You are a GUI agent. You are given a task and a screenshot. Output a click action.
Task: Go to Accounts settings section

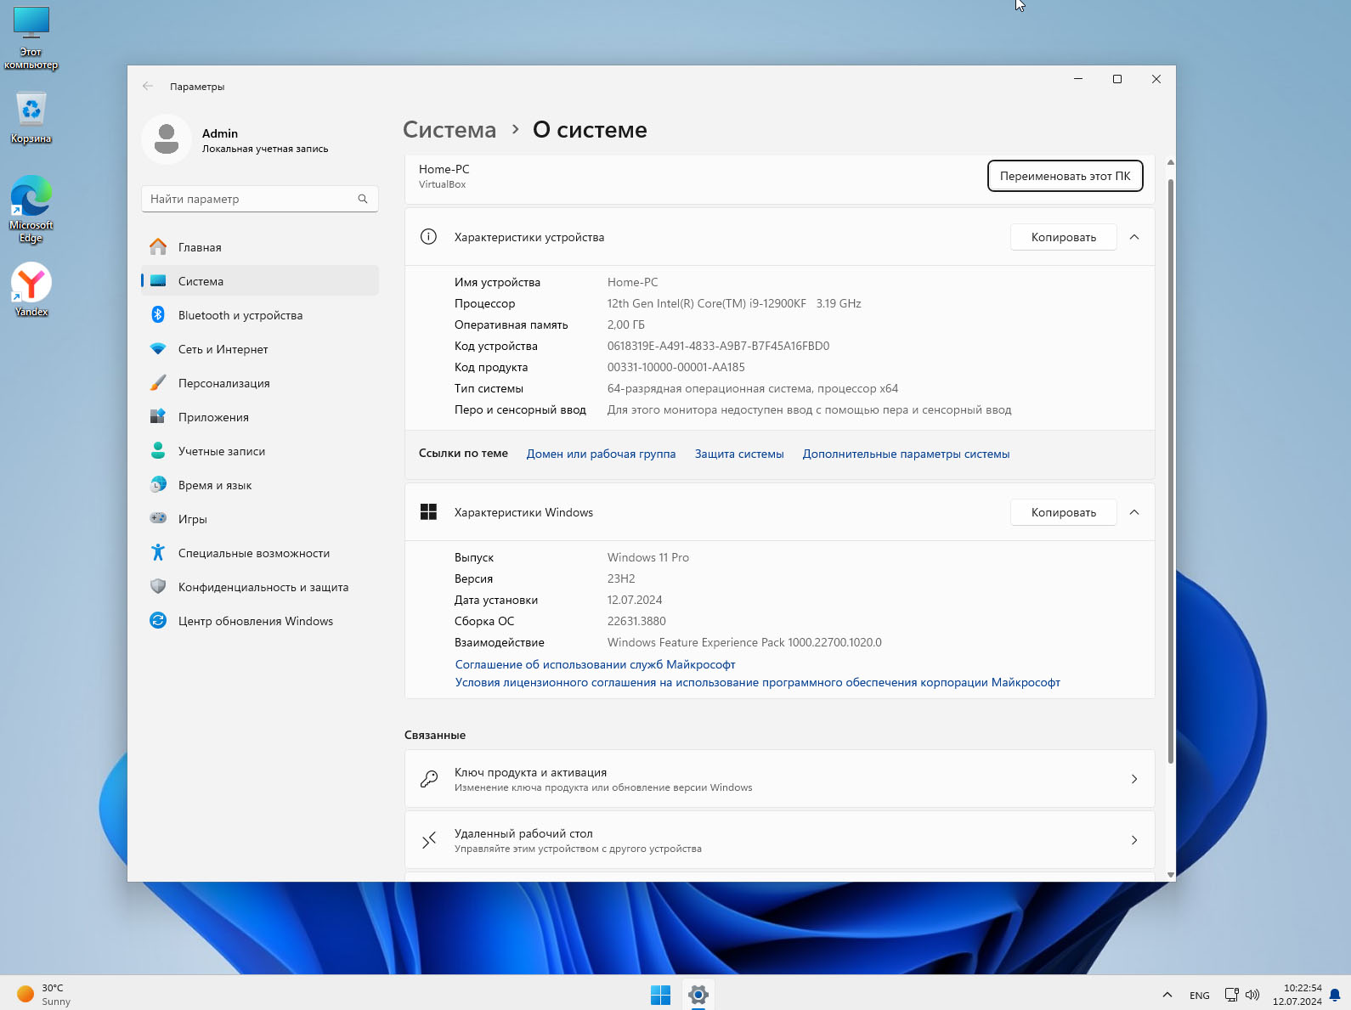point(221,451)
